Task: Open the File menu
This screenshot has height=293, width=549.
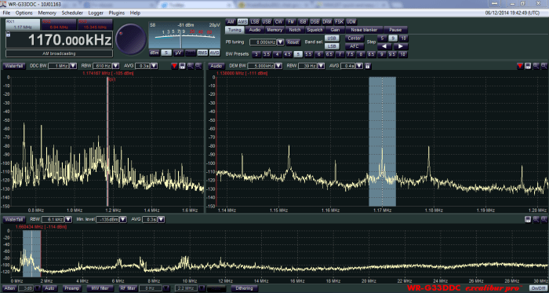Action: pos(6,13)
